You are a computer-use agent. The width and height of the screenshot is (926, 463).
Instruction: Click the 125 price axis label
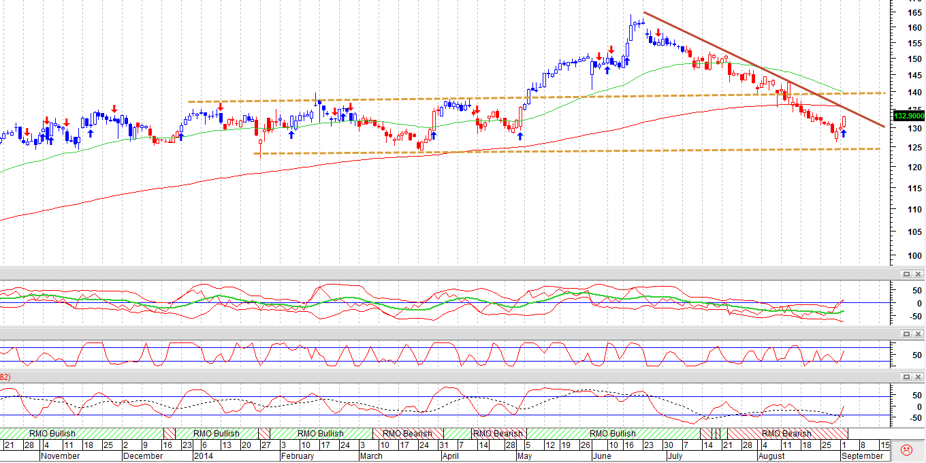point(914,147)
